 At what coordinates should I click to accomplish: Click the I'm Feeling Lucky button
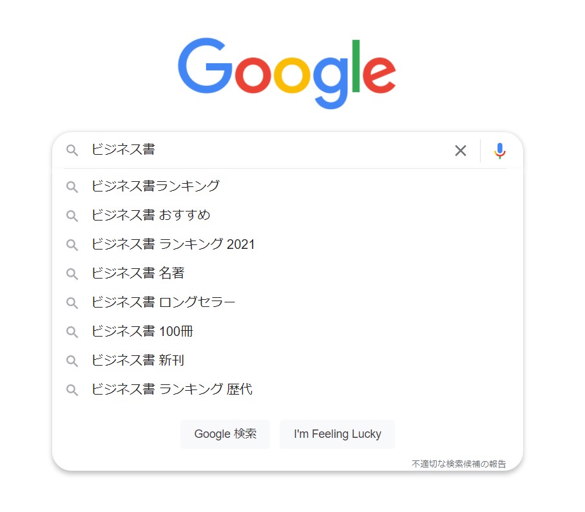pos(337,434)
